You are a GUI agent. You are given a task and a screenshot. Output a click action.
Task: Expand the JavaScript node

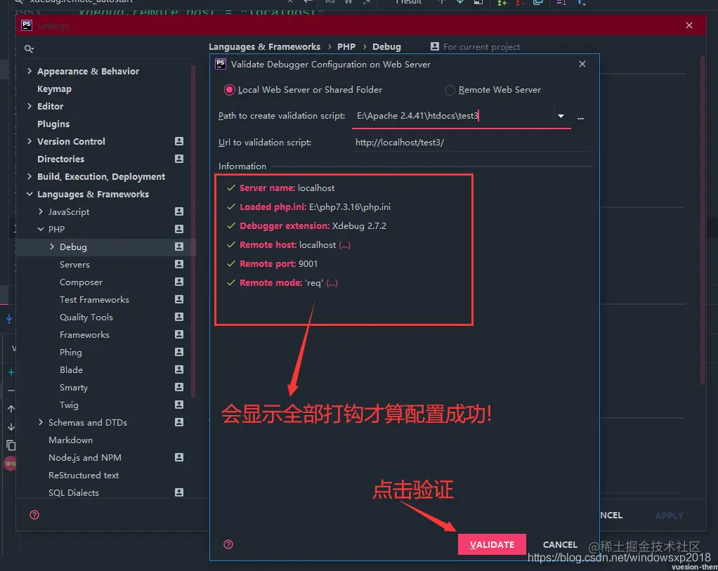click(41, 211)
